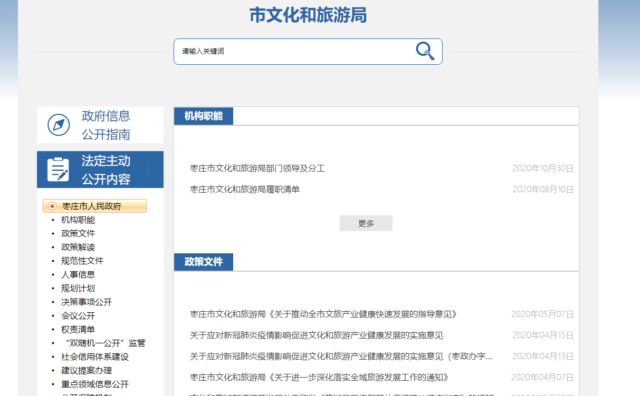
Task: Click the magnifying glass search icon
Action: pos(425,51)
